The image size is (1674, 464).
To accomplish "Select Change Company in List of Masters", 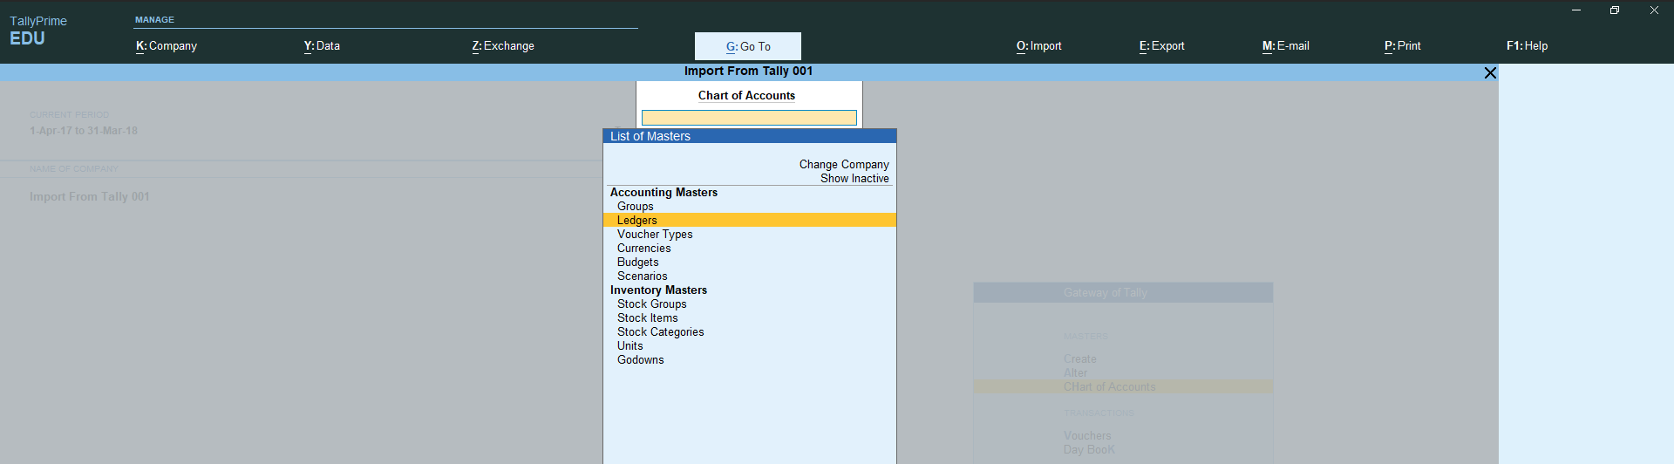I will click(844, 164).
